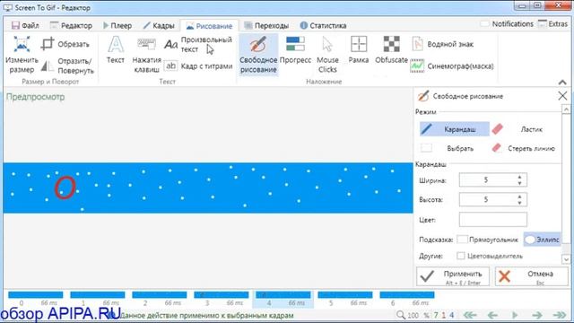Choose Отразить/Повернуть flip rotate tool
The width and height of the screenshot is (574, 323).
(x=67, y=65)
